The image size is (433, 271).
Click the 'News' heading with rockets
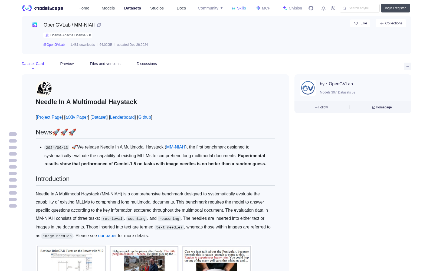[56, 132]
